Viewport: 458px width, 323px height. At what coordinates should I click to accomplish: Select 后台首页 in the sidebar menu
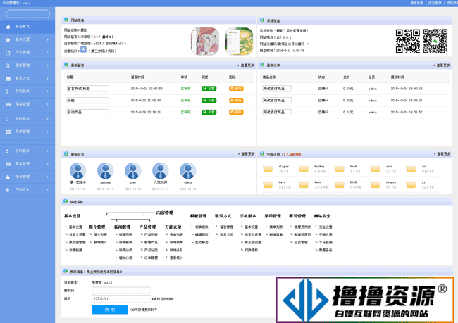(23, 27)
